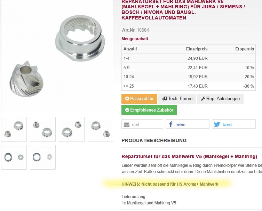Click wrench icon beside Rep. Anleitungen
Image resolution: width=262 pixels, height=211 pixels.
click(x=203, y=99)
